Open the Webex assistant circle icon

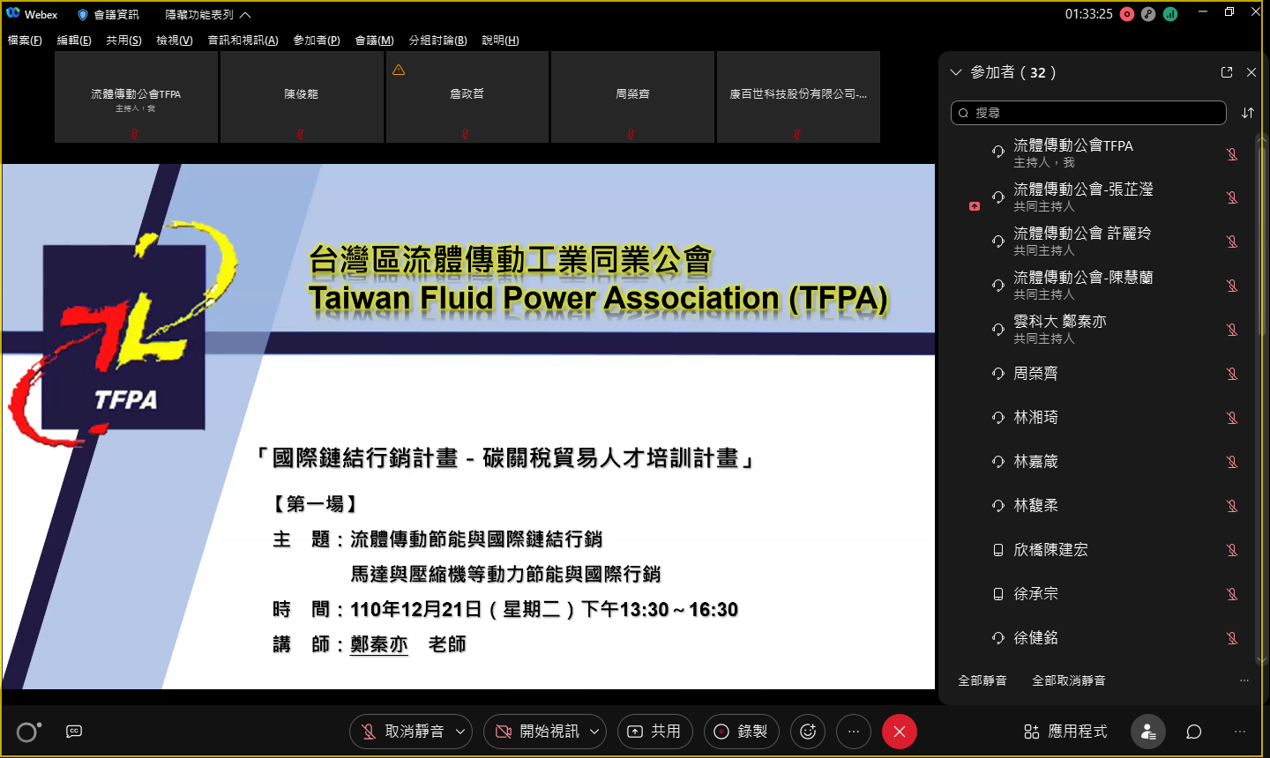coord(28,732)
